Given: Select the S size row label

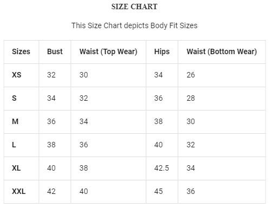Looking at the screenshot, I should point(14,98).
